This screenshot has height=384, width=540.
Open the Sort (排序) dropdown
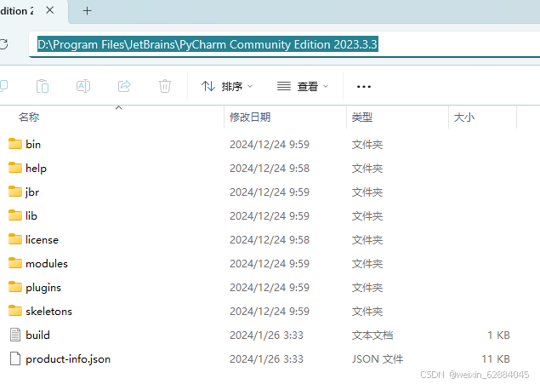click(227, 86)
